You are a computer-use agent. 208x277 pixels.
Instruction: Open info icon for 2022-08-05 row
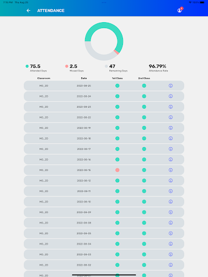pyautogui.click(x=171, y=233)
